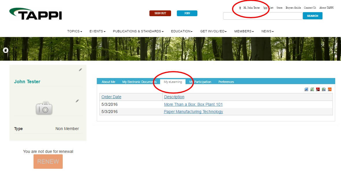Click the pencil icon above John Tester
Viewport: 341px width, 176px height.
point(80,70)
